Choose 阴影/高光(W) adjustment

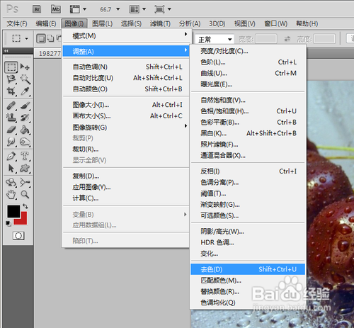pyautogui.click(x=248, y=231)
